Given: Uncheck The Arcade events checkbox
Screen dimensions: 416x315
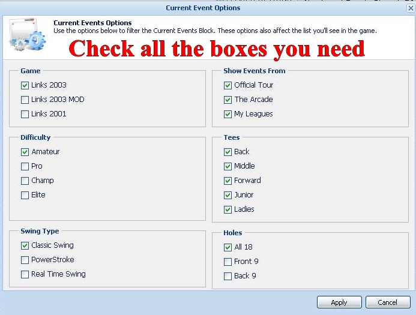Looking at the screenshot, I should point(228,100).
